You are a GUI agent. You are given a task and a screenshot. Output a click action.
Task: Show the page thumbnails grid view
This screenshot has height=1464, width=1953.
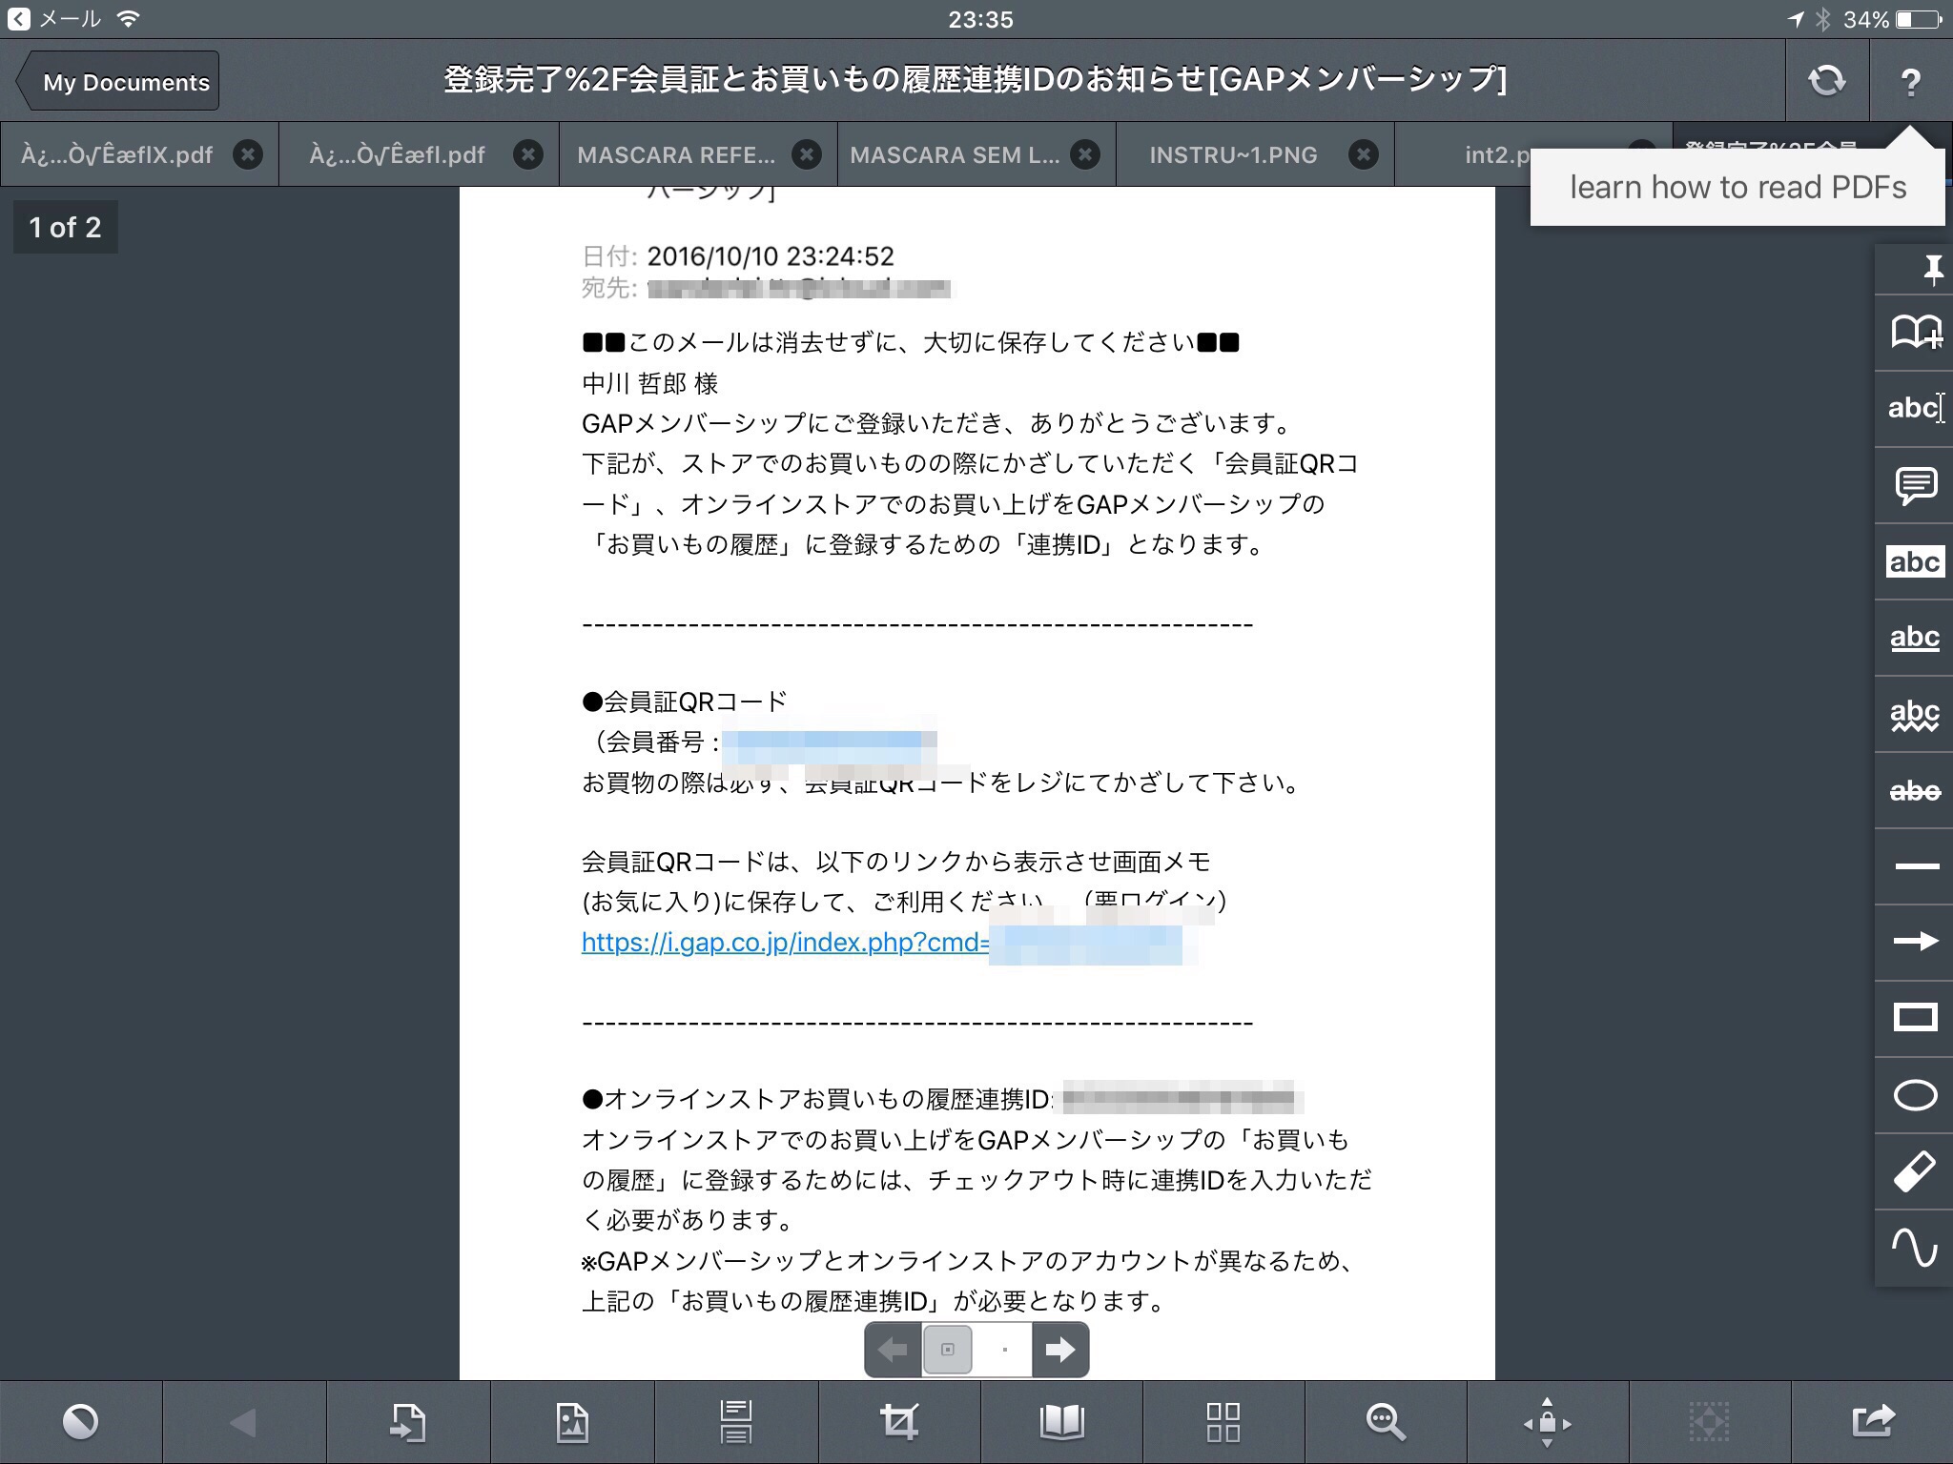click(1223, 1422)
